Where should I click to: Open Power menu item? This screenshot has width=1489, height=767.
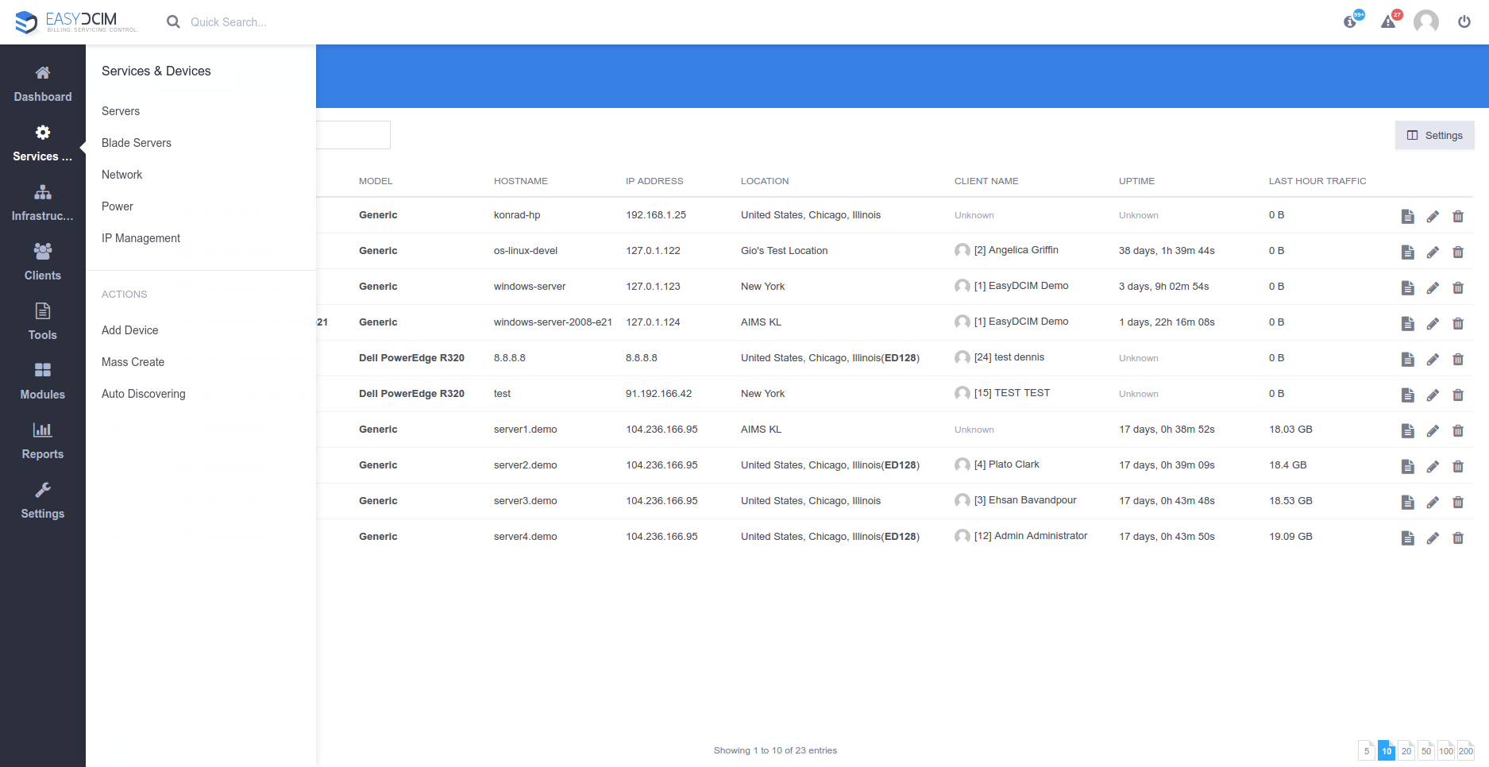point(118,206)
